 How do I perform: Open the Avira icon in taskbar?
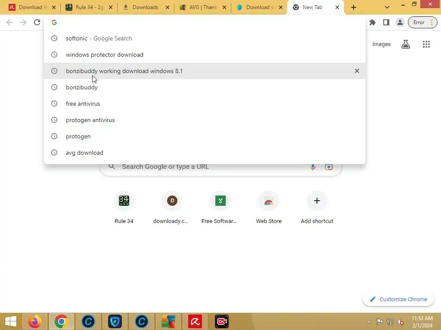point(195,321)
